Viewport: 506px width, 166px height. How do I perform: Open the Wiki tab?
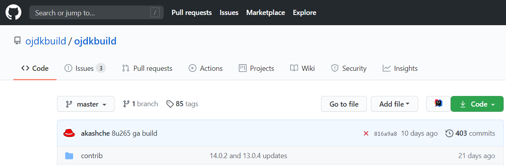(x=302, y=68)
